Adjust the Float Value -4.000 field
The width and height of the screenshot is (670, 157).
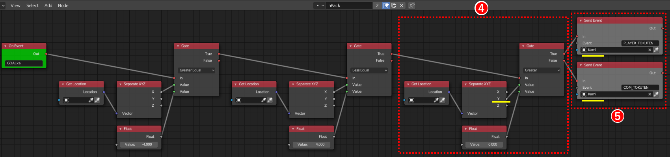click(x=139, y=144)
